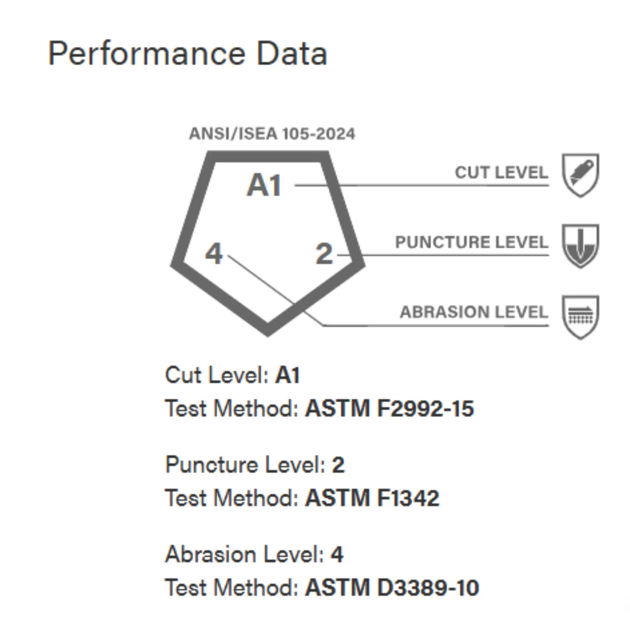Select the PUNCTURE LEVEL callout label
The image size is (630, 630).
pyautogui.click(x=471, y=242)
